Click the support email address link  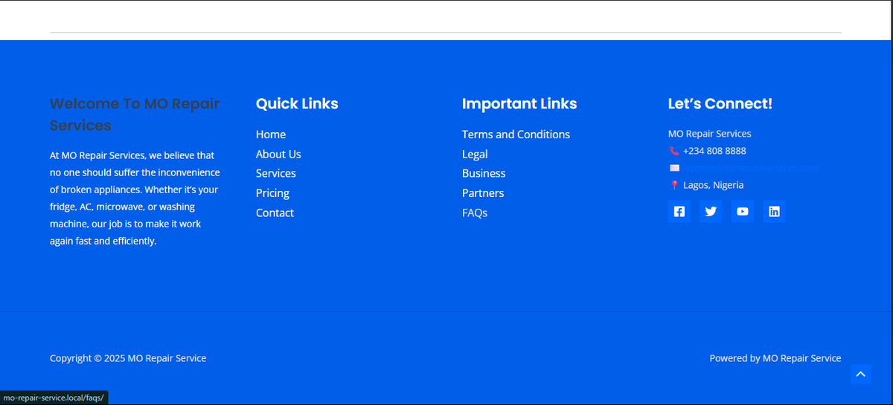click(x=750, y=168)
